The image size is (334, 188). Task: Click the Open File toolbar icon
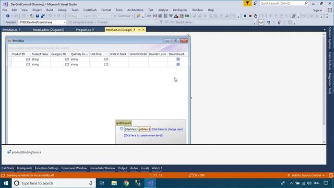(32, 16)
